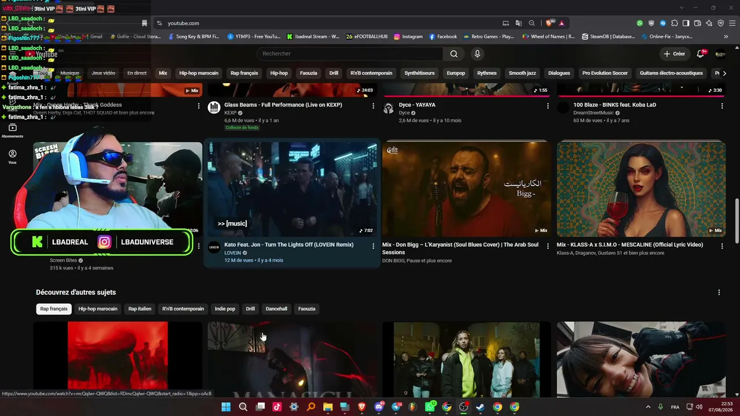Click the Windows Start button

tap(226, 407)
